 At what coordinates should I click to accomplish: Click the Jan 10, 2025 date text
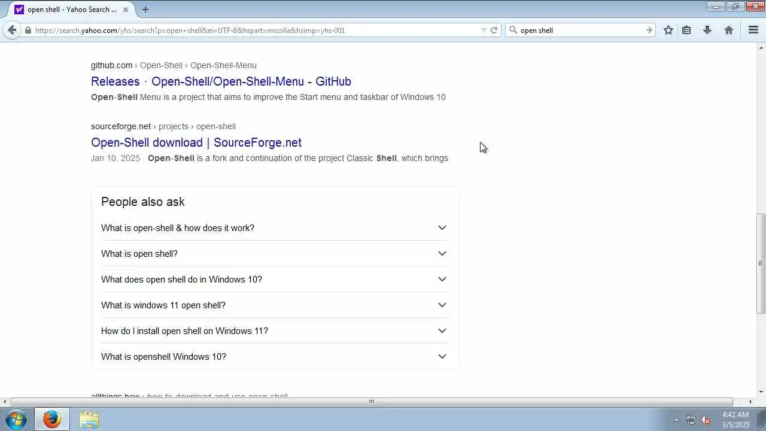115,158
